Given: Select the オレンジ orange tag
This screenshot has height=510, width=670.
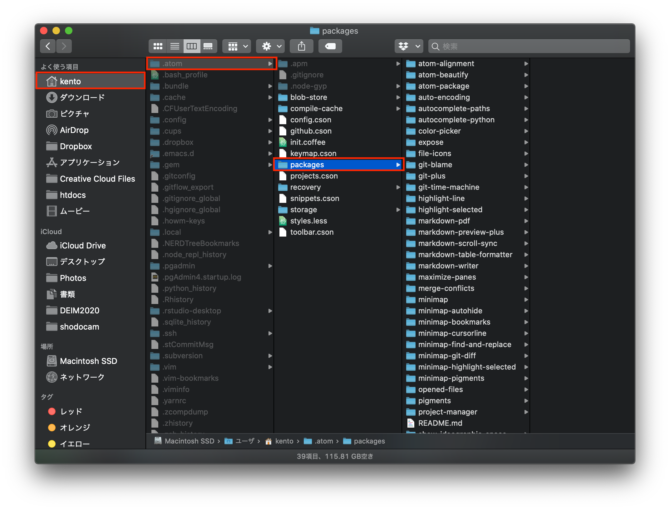Looking at the screenshot, I should click(91, 428).
